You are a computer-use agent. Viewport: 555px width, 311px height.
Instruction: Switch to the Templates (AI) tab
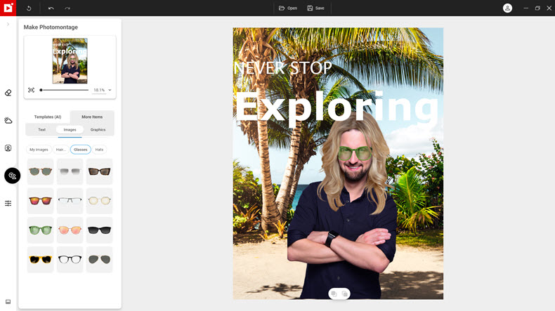pyautogui.click(x=48, y=117)
